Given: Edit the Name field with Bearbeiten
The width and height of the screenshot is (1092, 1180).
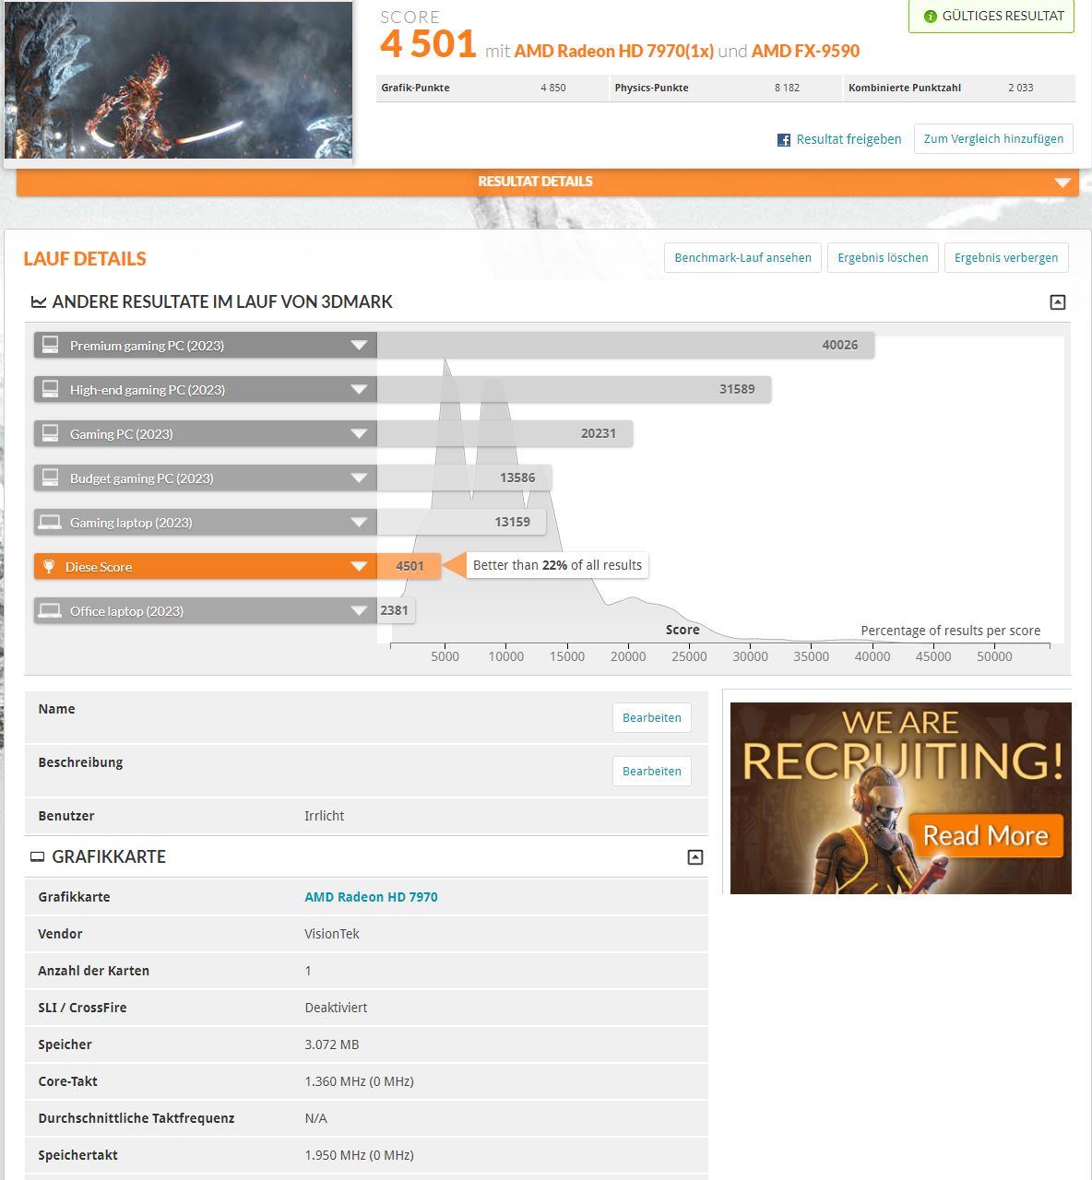Looking at the screenshot, I should coord(651,717).
